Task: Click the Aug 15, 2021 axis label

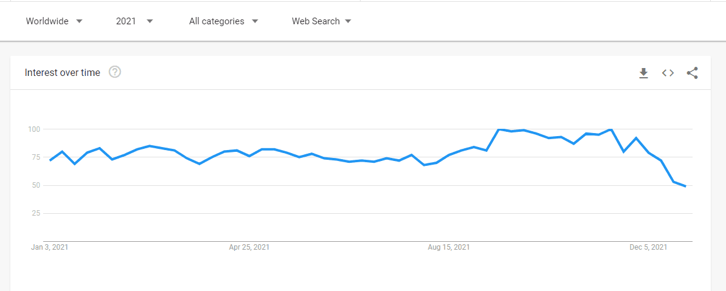Action: coord(449,247)
